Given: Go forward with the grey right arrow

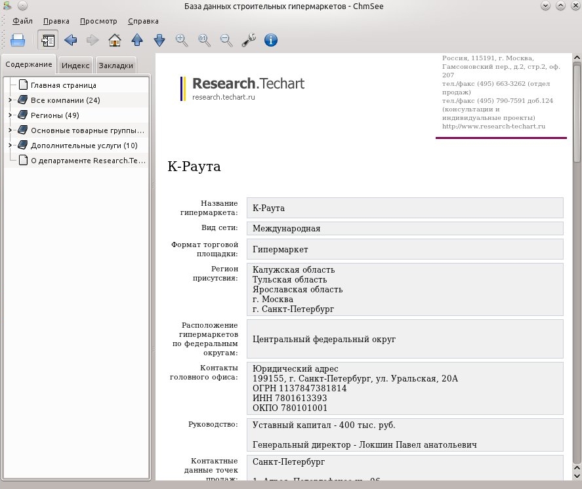Looking at the screenshot, I should (93, 40).
